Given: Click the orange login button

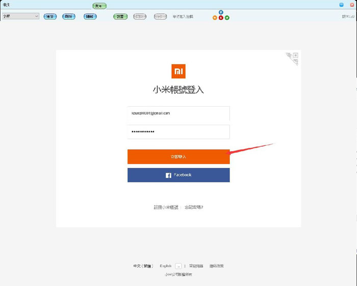Looking at the screenshot, I should pos(178,157).
